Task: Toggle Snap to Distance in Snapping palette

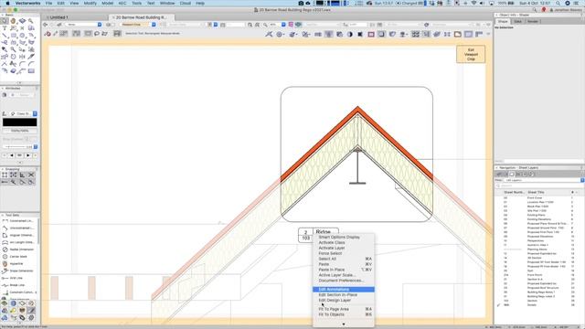Action: point(14,182)
